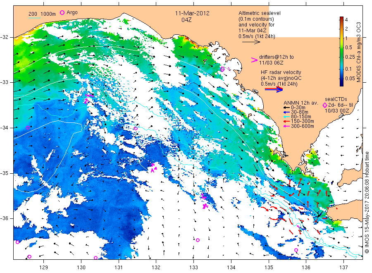Click the 'sealCTDs' legend label
Image resolution: width=372 pixels, height=273 pixels.
(336, 99)
